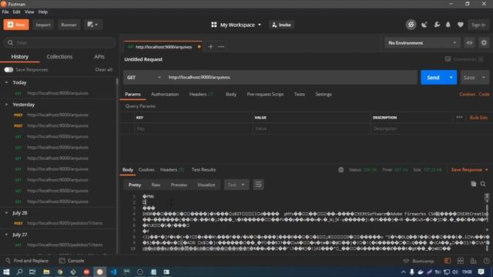Open the request Headers tab
This screenshot has height=277, width=493.
click(x=201, y=94)
